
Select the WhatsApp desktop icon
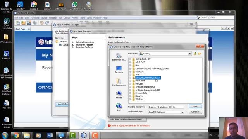click(75, 6)
